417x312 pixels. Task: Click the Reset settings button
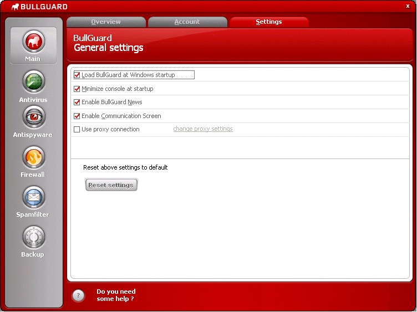pos(111,185)
